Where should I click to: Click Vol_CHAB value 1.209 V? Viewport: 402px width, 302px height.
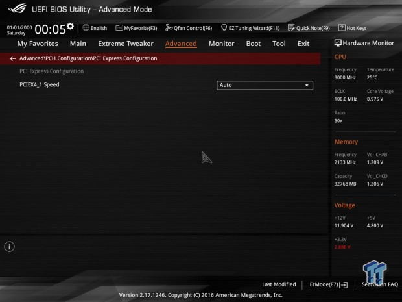coord(375,162)
